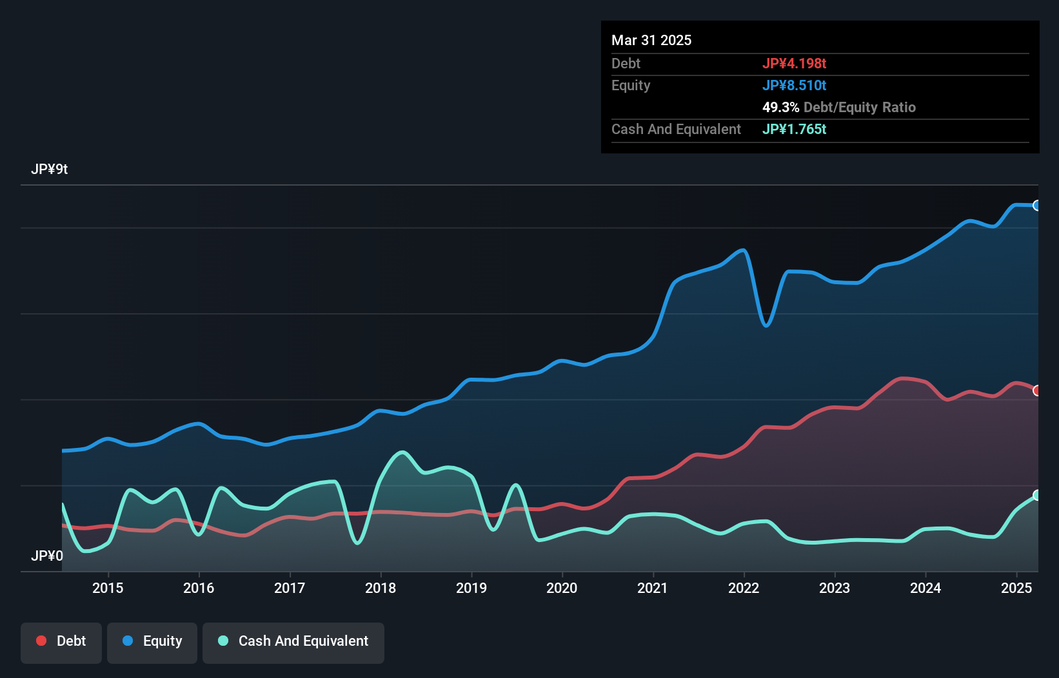This screenshot has width=1059, height=678.
Task: Click the 2022 x-axis label
Action: click(x=744, y=588)
